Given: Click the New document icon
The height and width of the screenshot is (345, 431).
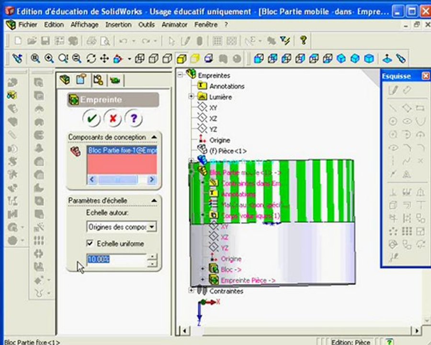Looking at the screenshot, I should (18, 41).
